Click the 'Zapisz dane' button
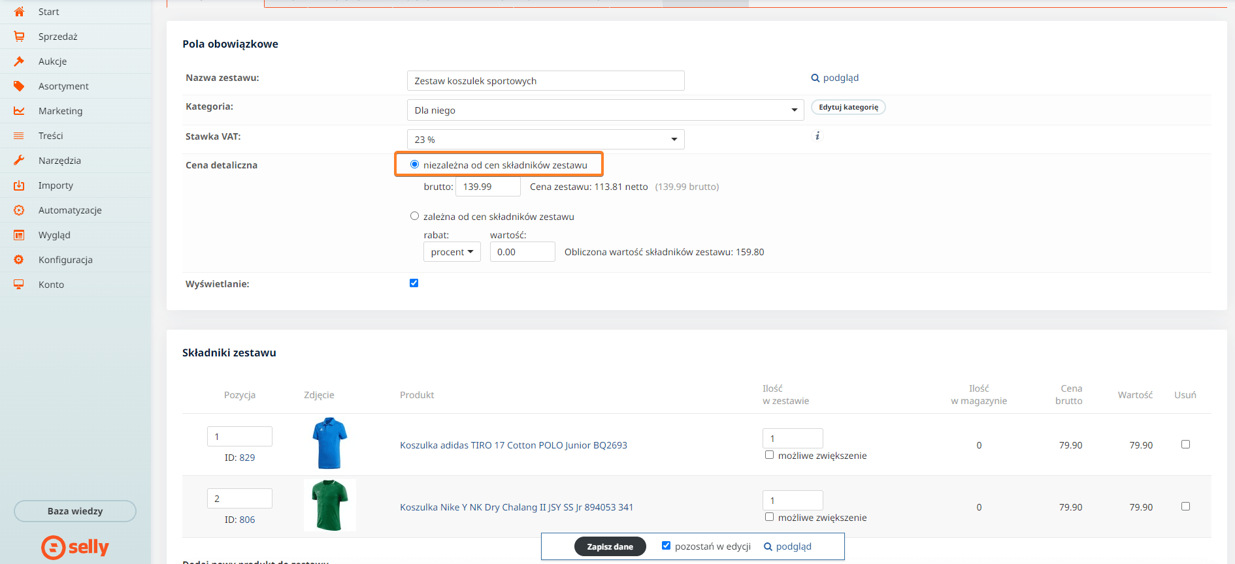 coord(610,546)
